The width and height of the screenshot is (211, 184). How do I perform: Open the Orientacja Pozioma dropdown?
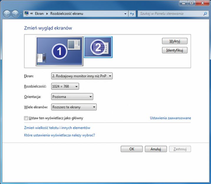coord(72,97)
